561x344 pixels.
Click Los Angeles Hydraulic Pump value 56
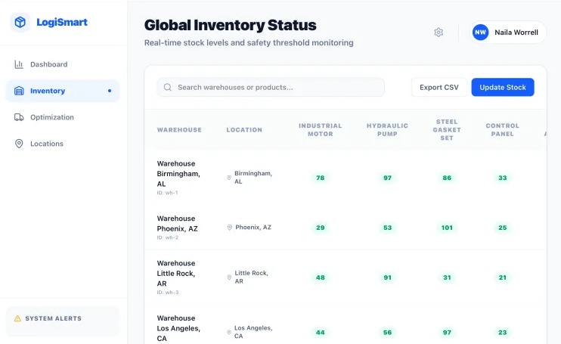point(387,333)
